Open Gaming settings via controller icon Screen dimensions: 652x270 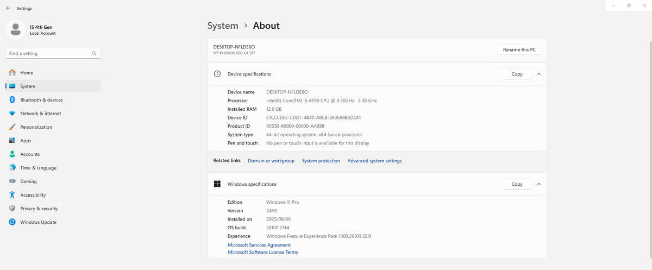click(x=12, y=181)
